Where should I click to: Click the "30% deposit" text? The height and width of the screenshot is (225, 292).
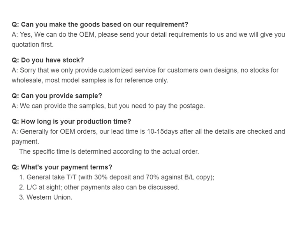[113, 177]
